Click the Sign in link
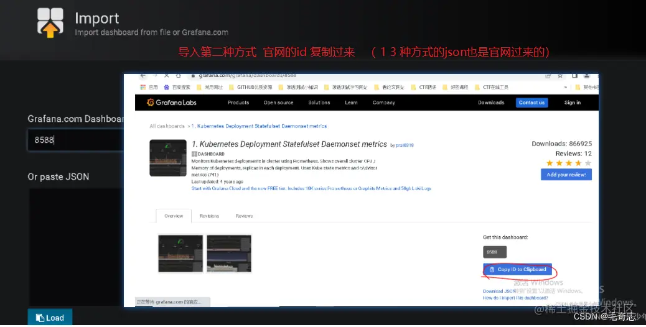Screen dimensions: 646x327 tap(573, 103)
